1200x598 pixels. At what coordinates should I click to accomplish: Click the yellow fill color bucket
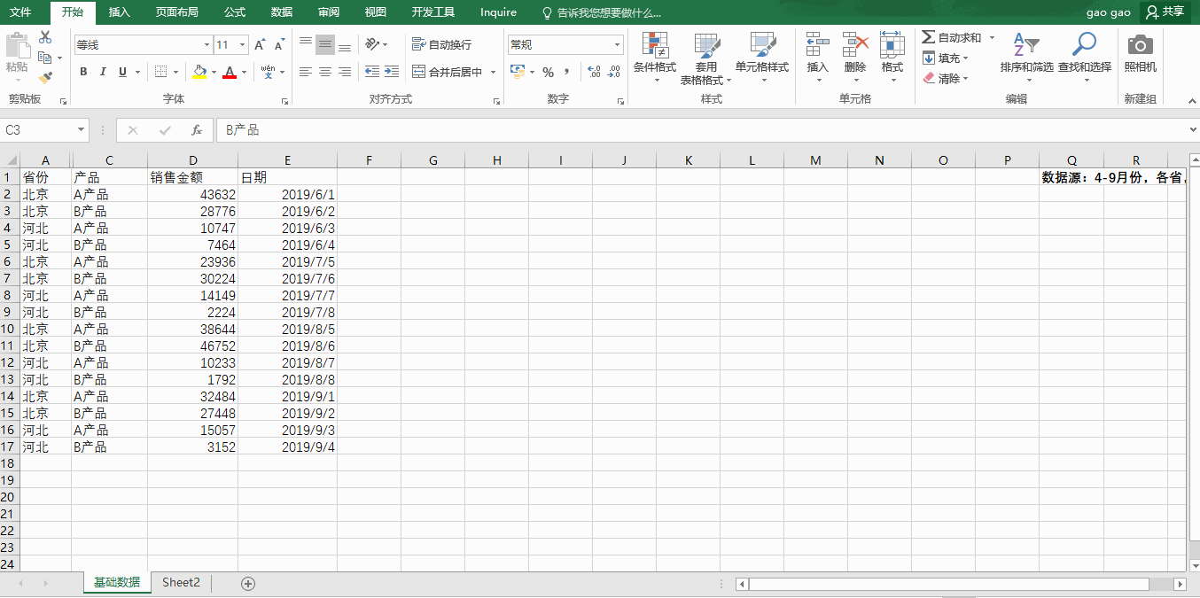click(199, 72)
